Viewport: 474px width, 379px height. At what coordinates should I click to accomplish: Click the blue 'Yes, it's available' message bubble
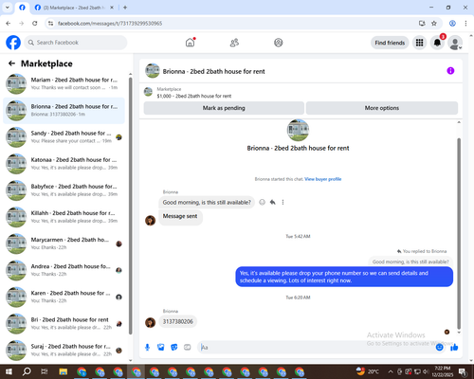click(344, 277)
